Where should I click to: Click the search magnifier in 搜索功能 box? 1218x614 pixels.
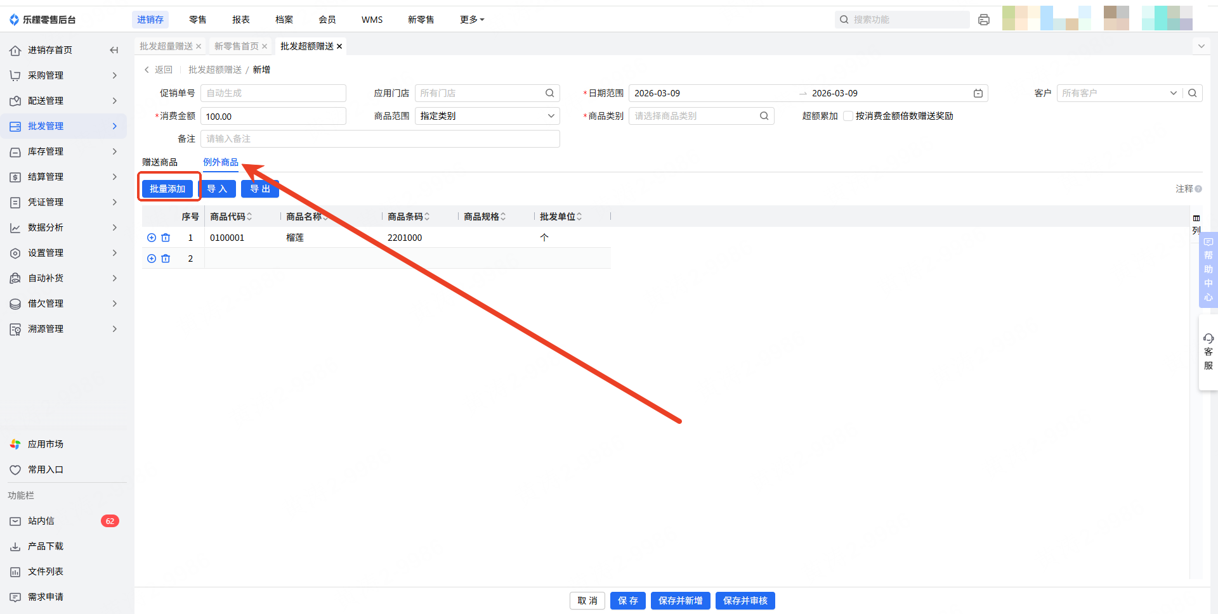pyautogui.click(x=844, y=20)
